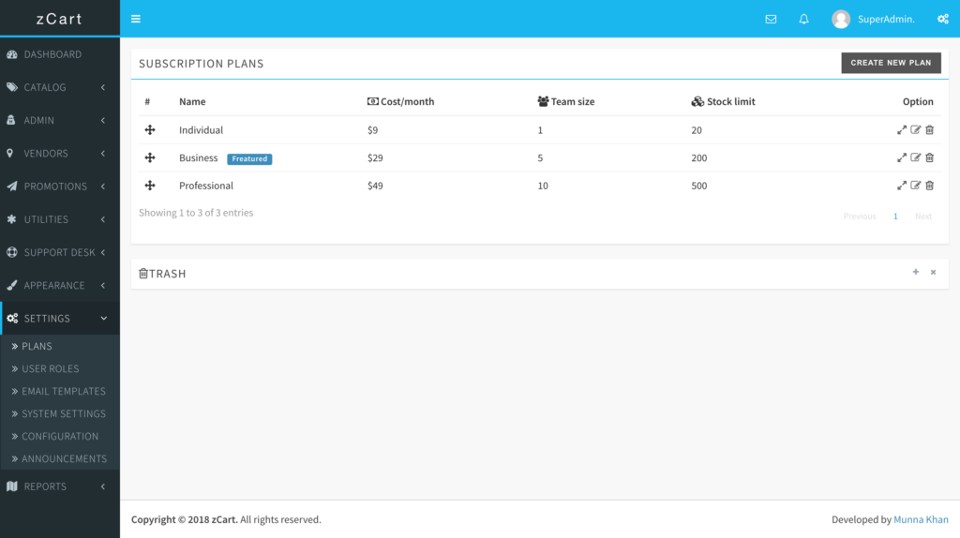Delete the Business plan using trash icon
This screenshot has width=960, height=538.
coord(930,158)
